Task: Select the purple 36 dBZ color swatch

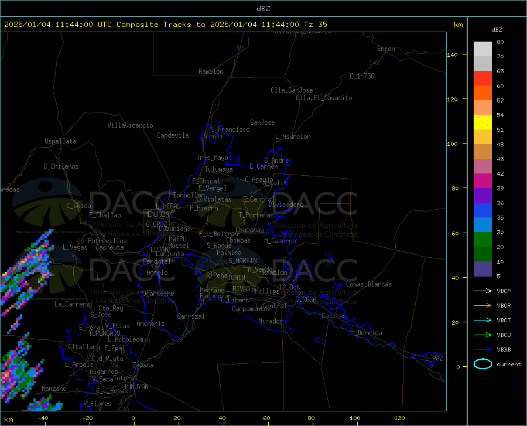Action: 482,196
